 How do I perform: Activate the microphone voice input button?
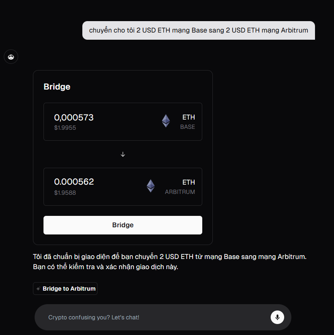[277, 317]
